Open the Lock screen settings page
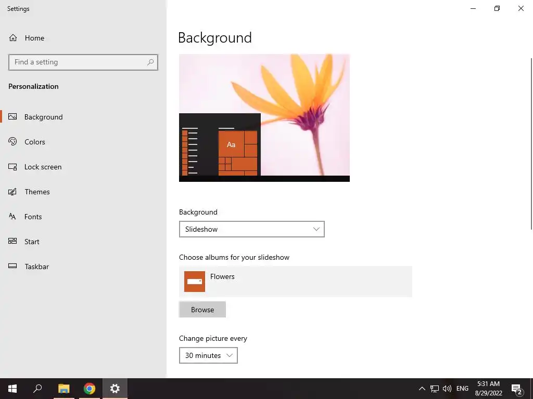The width and height of the screenshot is (533, 399). 83,167
